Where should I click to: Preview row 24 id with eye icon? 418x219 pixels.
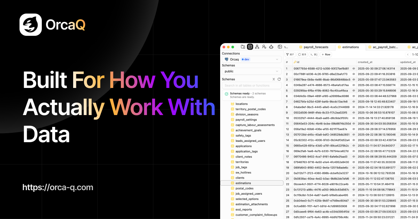pos(354,195)
